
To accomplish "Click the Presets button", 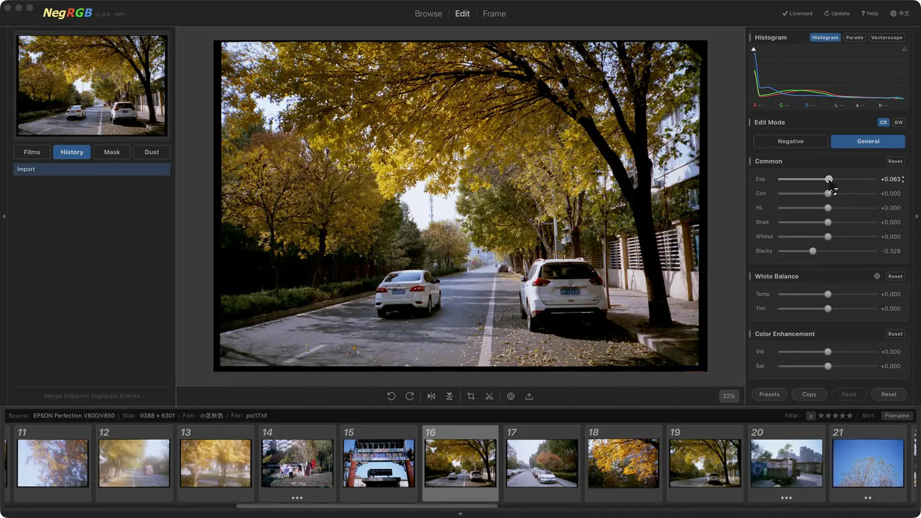I will pyautogui.click(x=769, y=394).
